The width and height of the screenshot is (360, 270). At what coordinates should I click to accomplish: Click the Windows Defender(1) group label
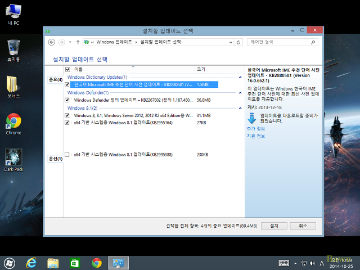(88, 92)
